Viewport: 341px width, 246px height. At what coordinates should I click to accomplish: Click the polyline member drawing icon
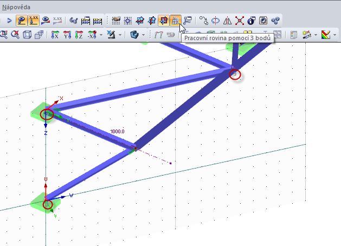159,35
